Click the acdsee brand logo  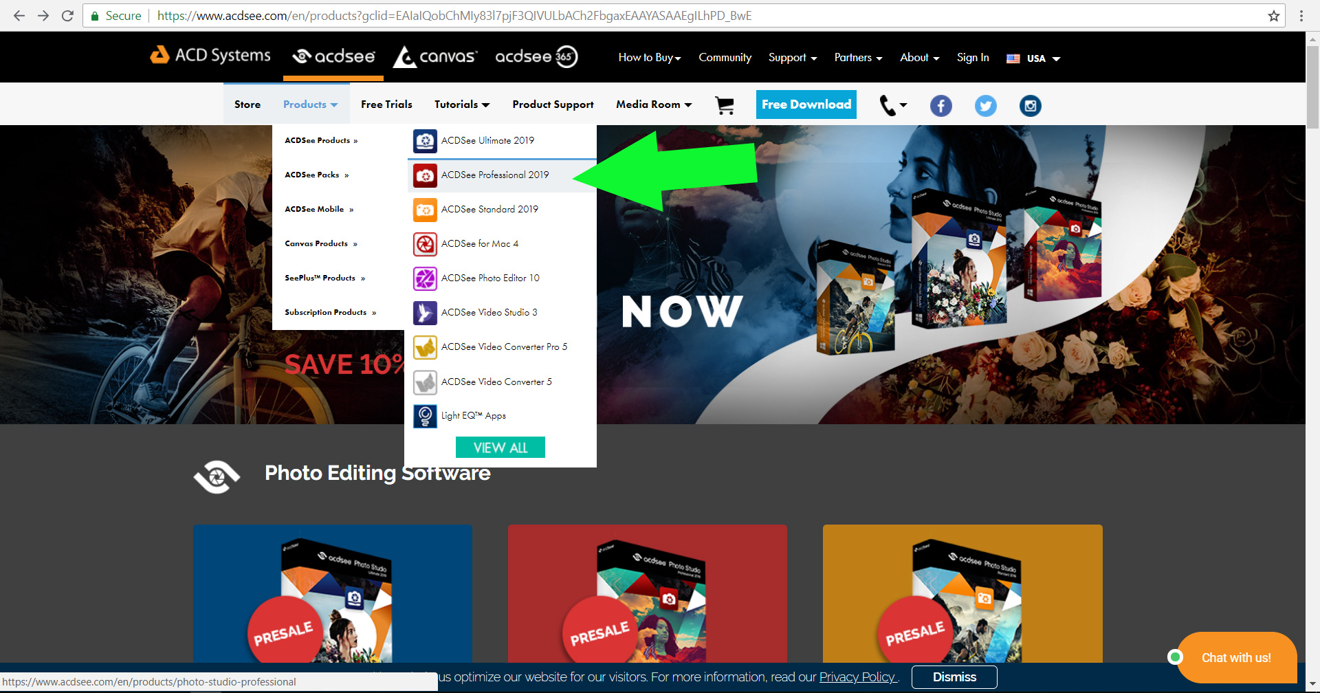(x=333, y=56)
